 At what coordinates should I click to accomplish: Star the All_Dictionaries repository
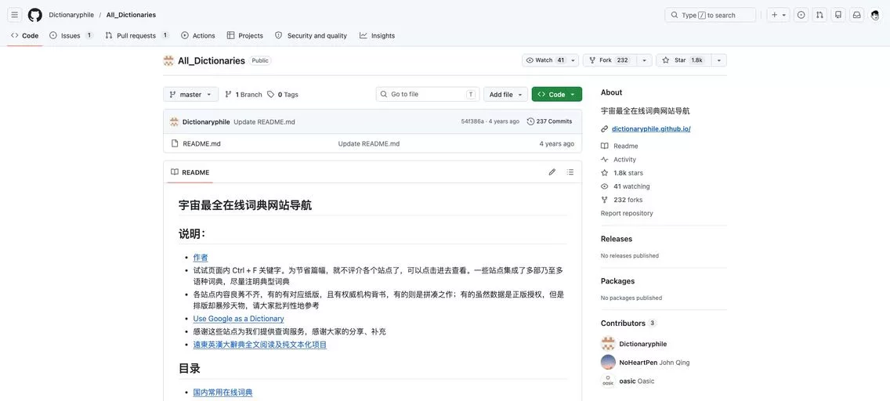683,60
